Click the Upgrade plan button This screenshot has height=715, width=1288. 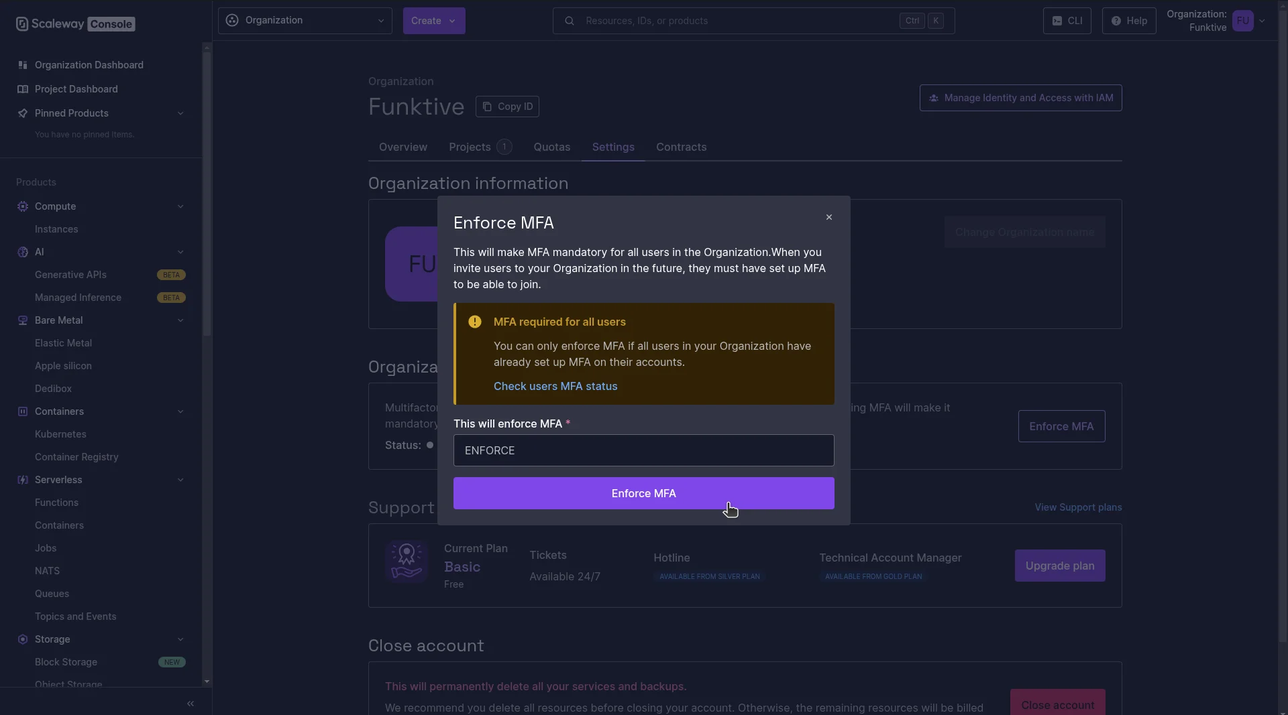coord(1060,566)
